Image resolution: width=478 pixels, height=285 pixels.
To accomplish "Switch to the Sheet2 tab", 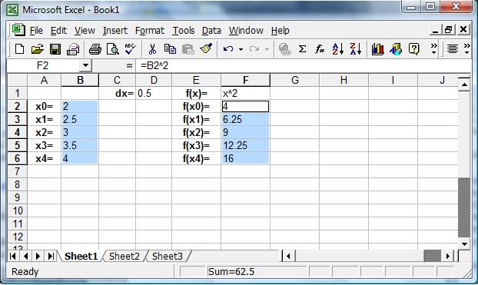I will pos(124,256).
